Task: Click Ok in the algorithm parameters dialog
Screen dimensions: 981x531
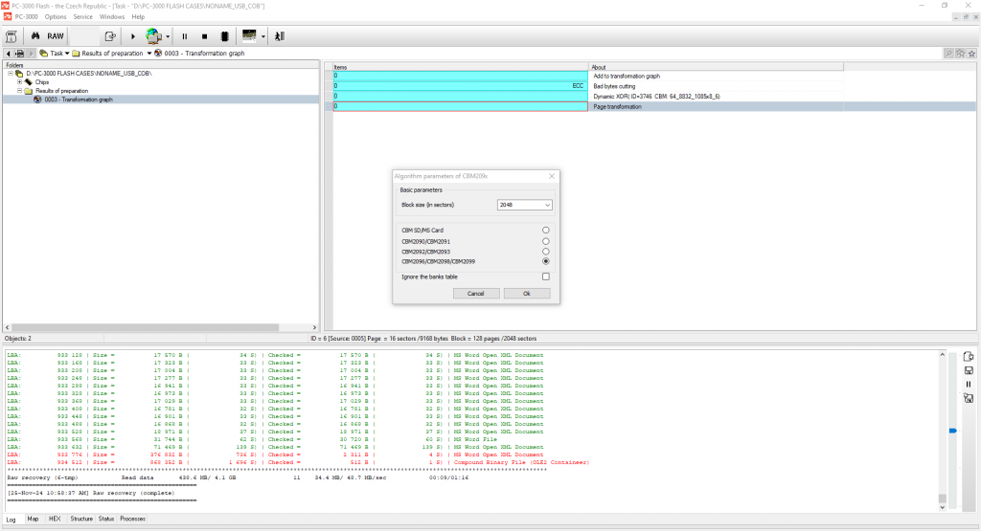Action: point(527,294)
